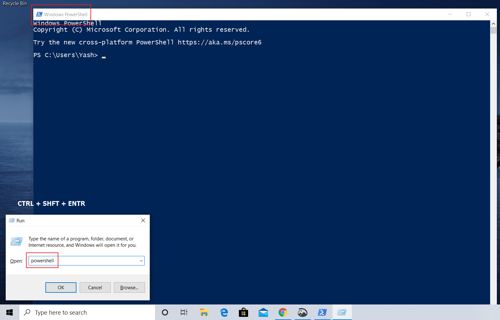Open Microsoft Store from the taskbar
500x320 pixels.
pos(243,312)
